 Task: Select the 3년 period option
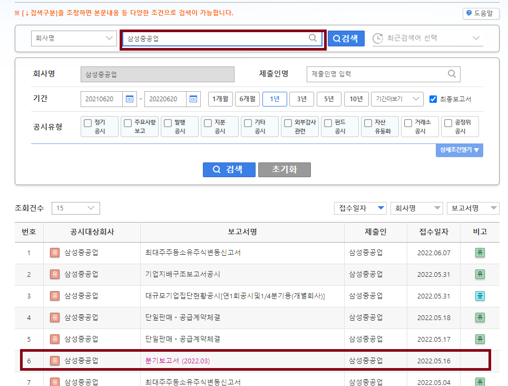301,99
